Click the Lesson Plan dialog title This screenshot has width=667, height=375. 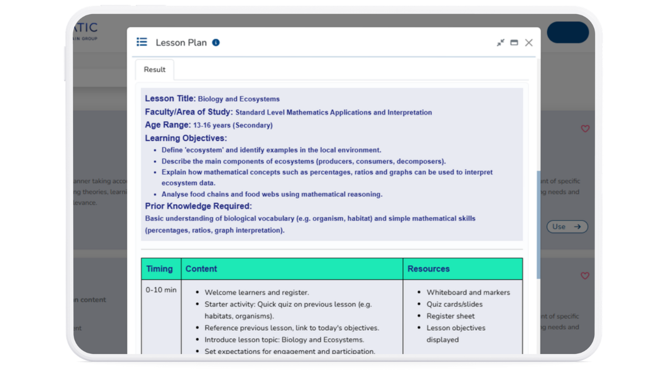click(181, 43)
